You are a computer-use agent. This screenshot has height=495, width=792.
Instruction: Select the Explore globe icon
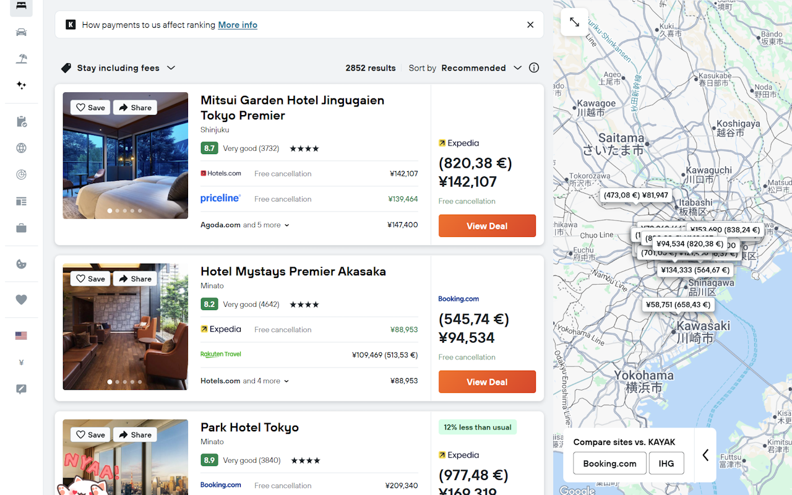coord(21,148)
